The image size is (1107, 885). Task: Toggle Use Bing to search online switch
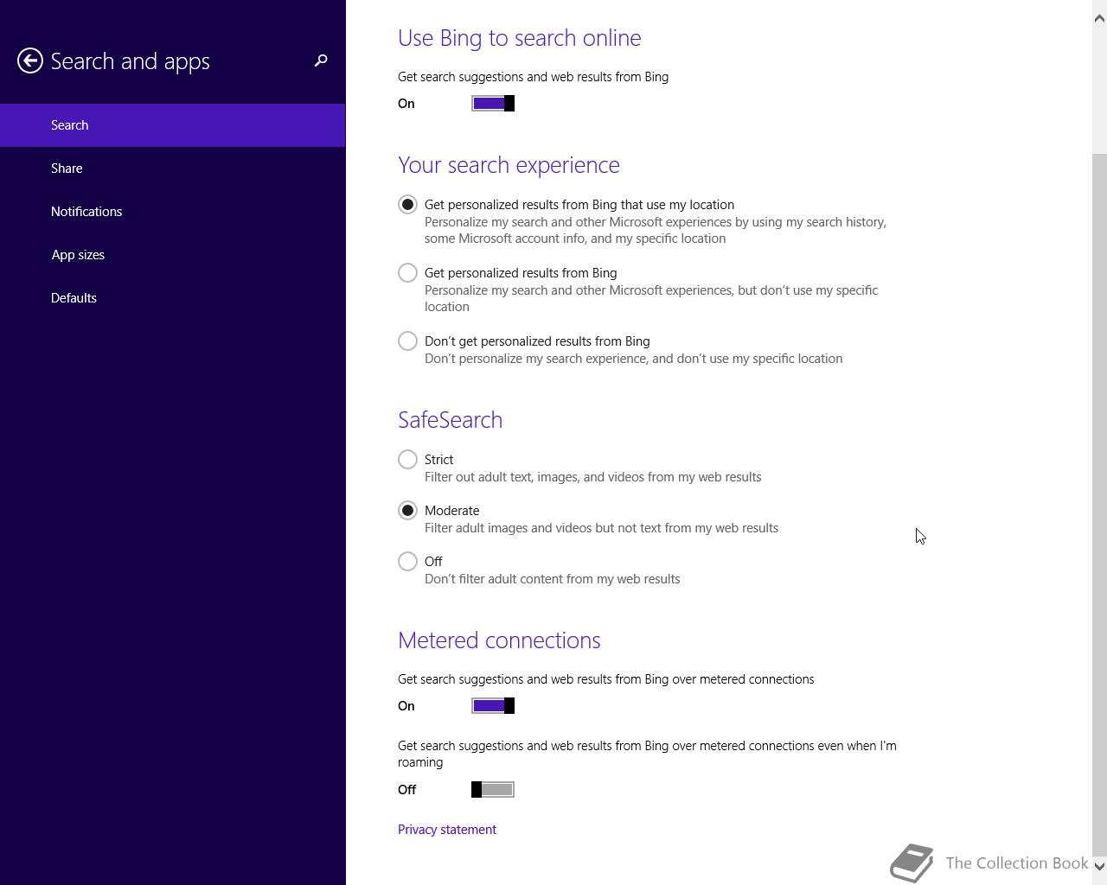pos(493,104)
